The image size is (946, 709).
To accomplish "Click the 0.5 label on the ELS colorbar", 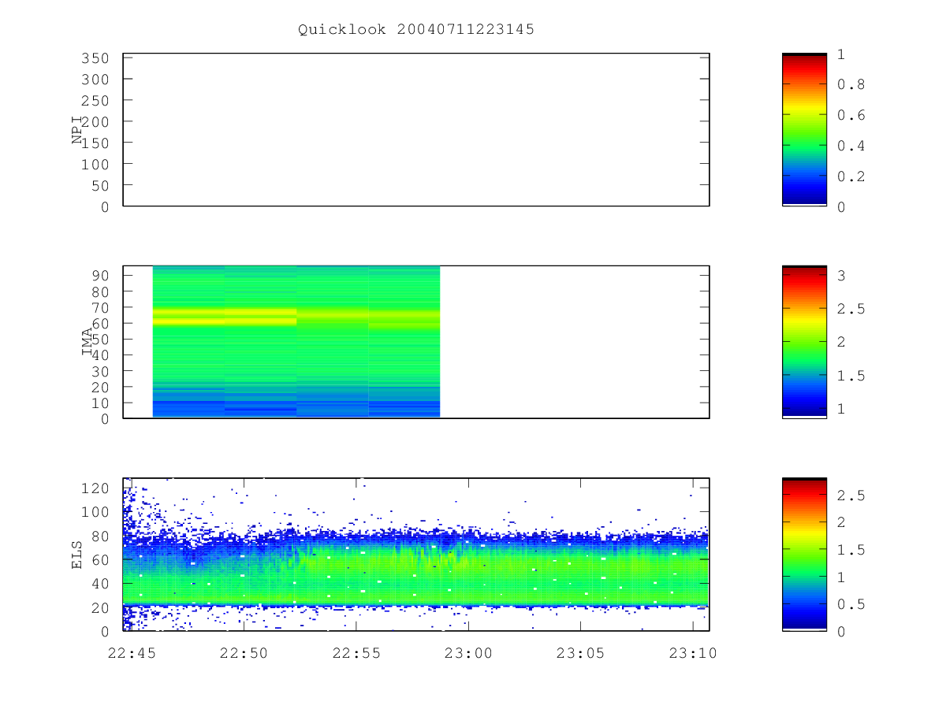I will point(851,604).
